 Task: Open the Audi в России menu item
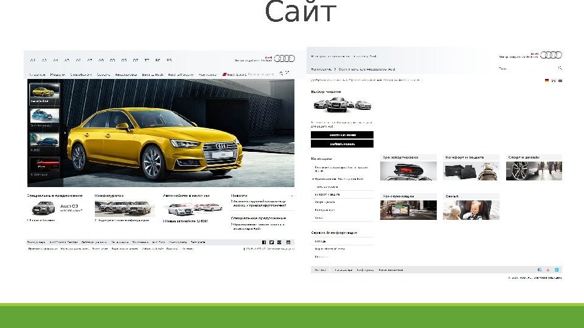pyautogui.click(x=181, y=74)
